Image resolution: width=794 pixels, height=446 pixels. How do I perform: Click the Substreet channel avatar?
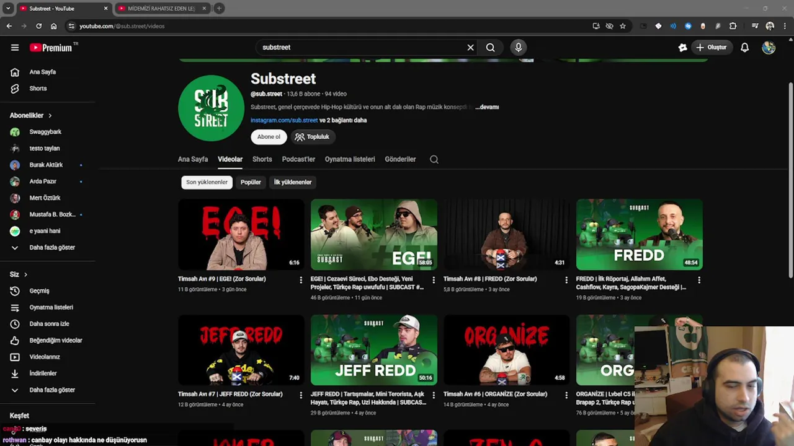pyautogui.click(x=211, y=108)
